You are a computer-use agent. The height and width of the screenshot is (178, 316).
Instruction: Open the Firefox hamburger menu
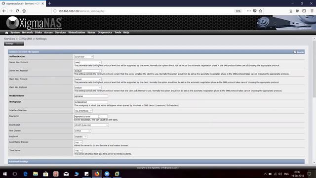pyautogui.click(x=312, y=11)
